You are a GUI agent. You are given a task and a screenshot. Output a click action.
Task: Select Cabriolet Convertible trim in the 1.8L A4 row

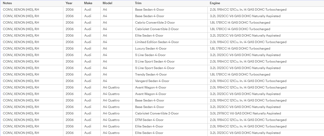coord(170,29)
